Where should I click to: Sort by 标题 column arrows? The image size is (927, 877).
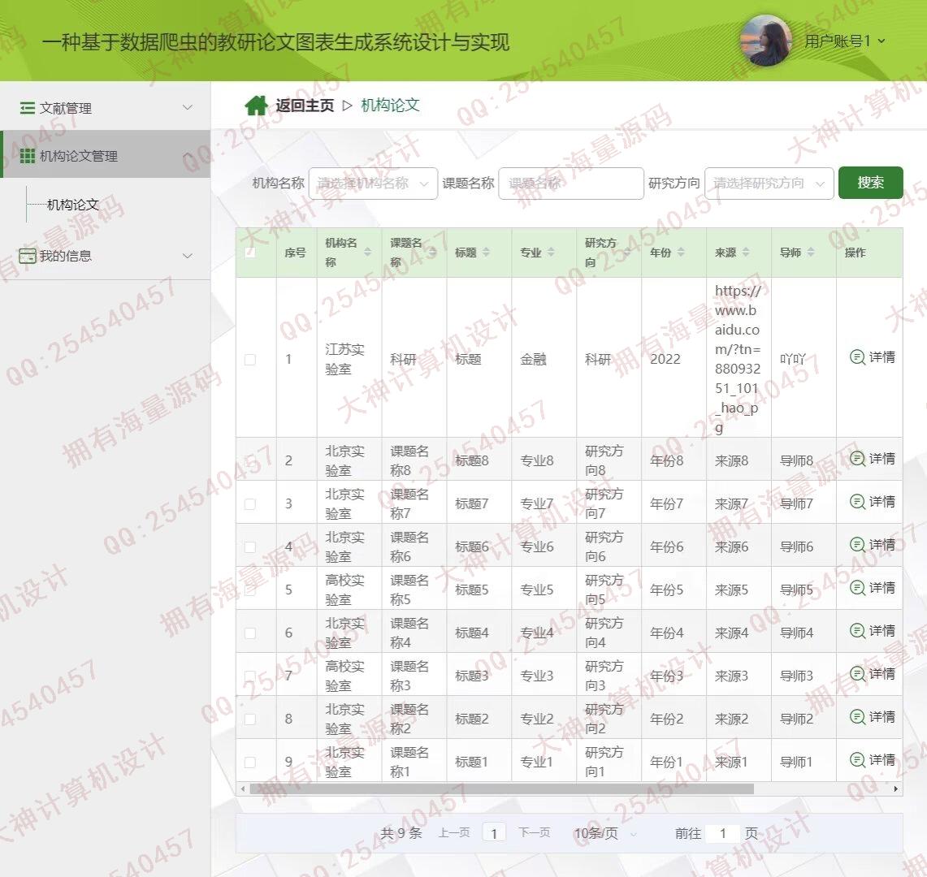pos(486,252)
